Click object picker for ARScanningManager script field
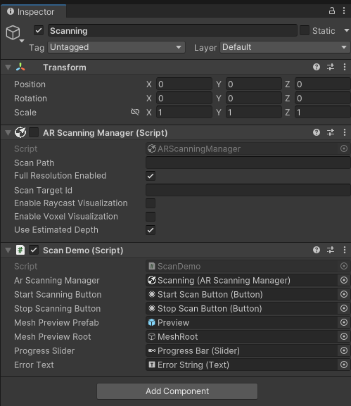This screenshot has height=406, width=351. [x=344, y=148]
